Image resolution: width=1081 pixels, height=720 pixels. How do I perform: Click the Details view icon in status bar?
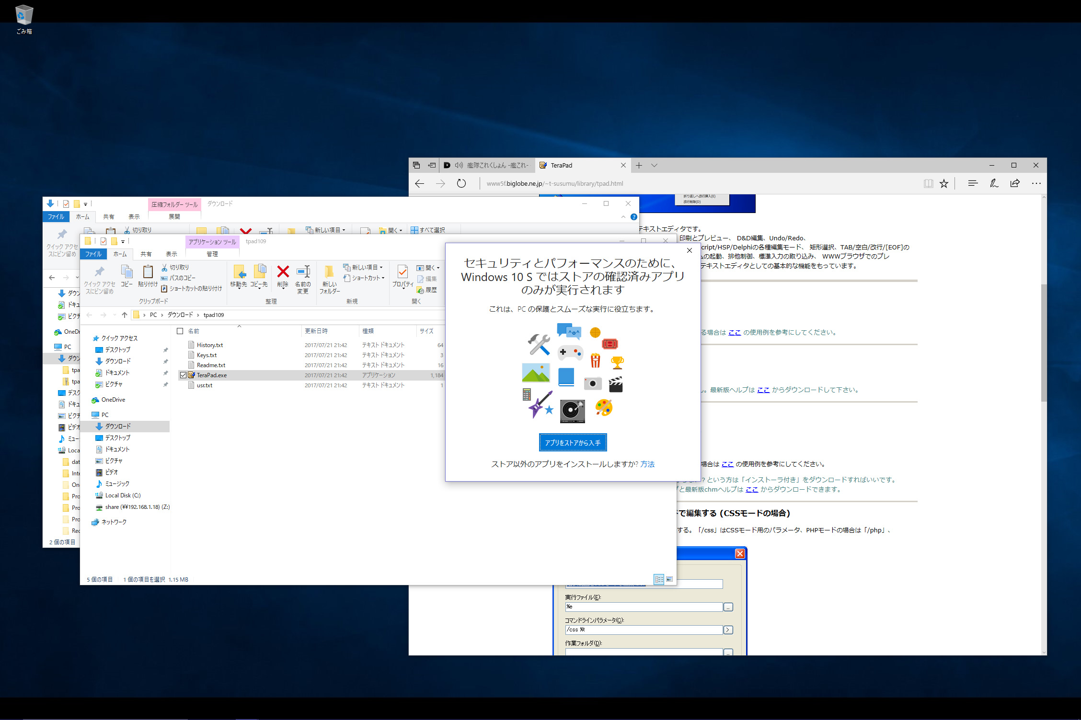[659, 579]
